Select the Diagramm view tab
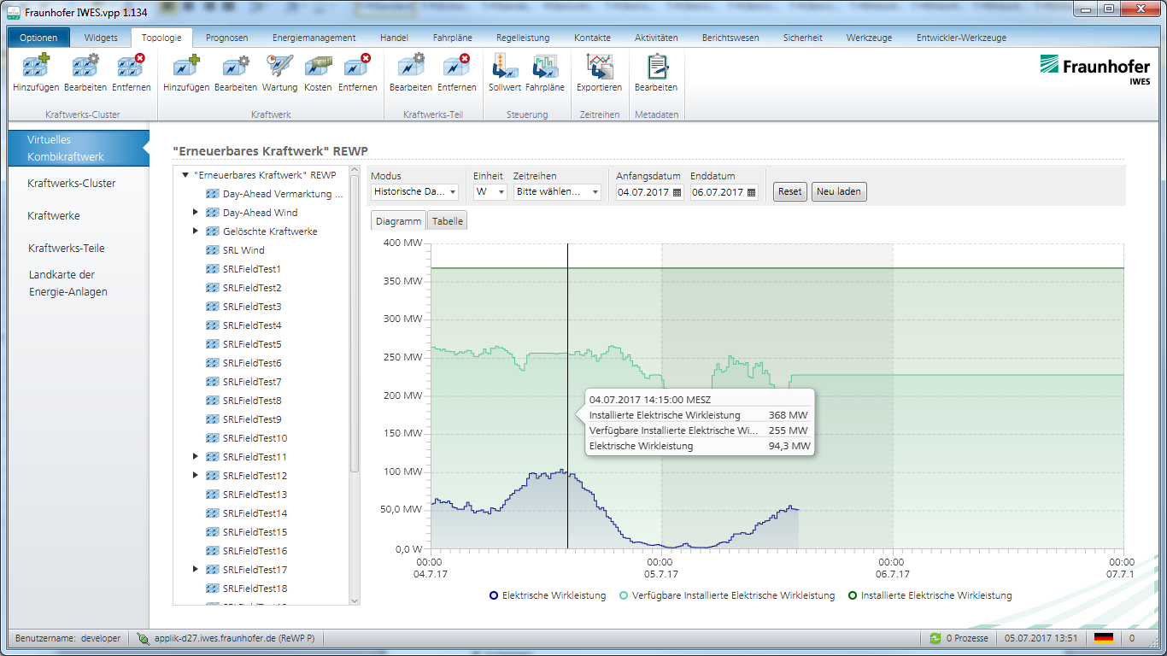Screen dimensions: 1167x656 (399, 221)
